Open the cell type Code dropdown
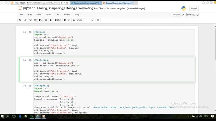Image resolution: width=216 pixels, height=121 pixels. [x=85, y=20]
